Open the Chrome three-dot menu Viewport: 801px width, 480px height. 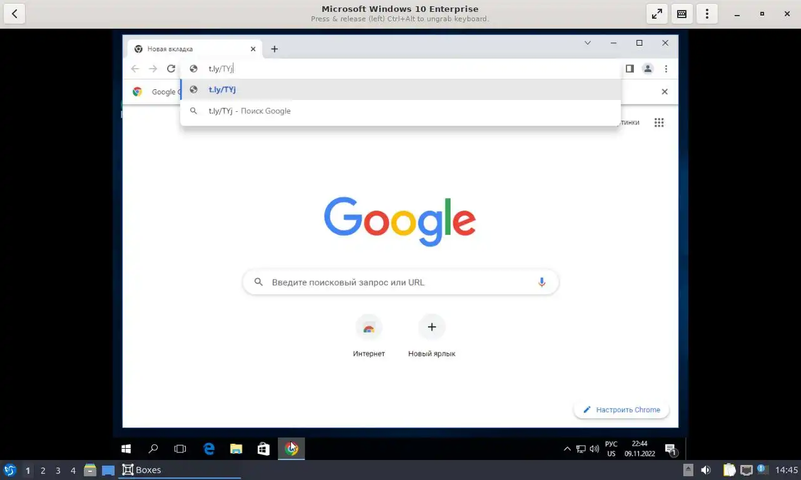pyautogui.click(x=666, y=69)
